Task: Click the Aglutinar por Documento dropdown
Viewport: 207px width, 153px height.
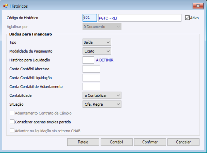Action: point(102,27)
